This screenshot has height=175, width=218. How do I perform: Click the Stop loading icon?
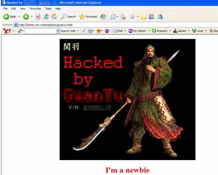(38, 17)
